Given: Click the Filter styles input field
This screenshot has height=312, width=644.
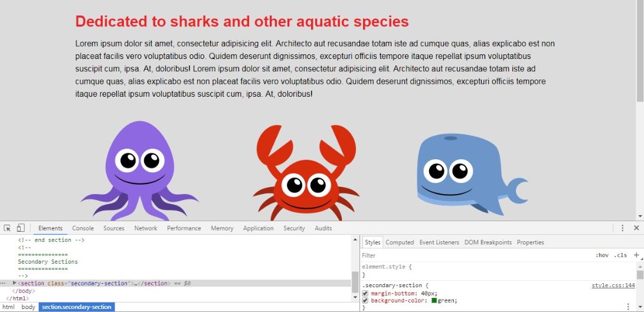Looking at the screenshot, I should click(472, 255).
